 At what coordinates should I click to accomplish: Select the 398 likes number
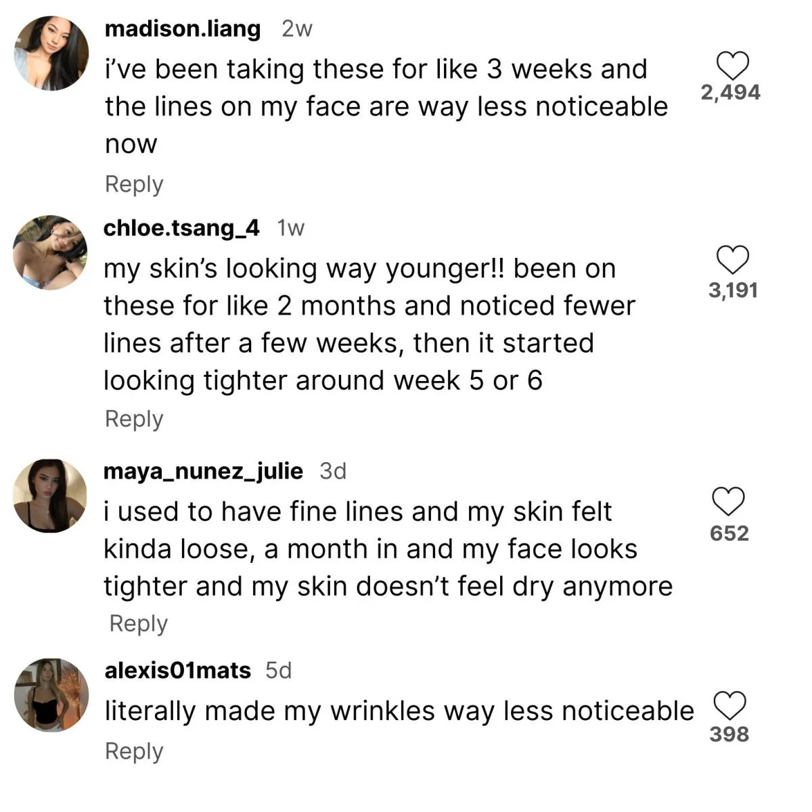click(729, 734)
